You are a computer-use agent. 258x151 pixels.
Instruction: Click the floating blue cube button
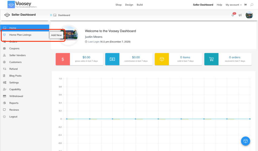[x=245, y=141]
